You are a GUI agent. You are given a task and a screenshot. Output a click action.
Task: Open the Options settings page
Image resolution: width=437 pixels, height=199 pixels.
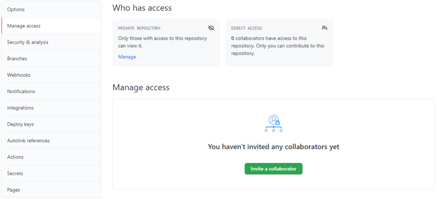point(16,9)
